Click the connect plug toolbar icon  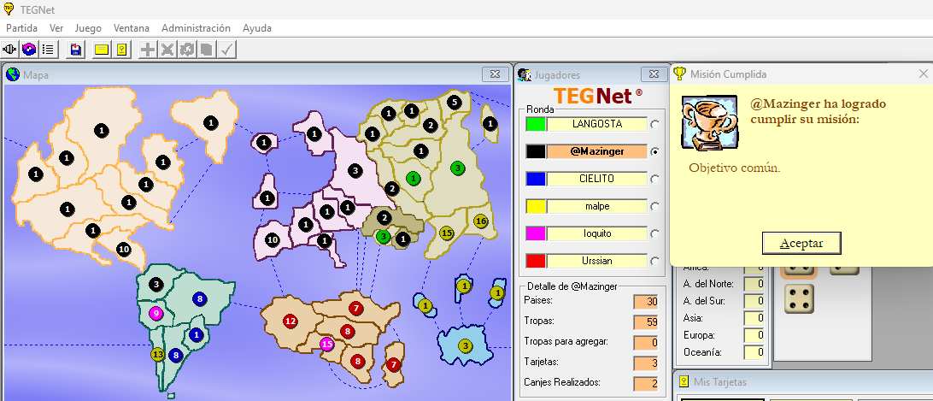pyautogui.click(x=10, y=50)
